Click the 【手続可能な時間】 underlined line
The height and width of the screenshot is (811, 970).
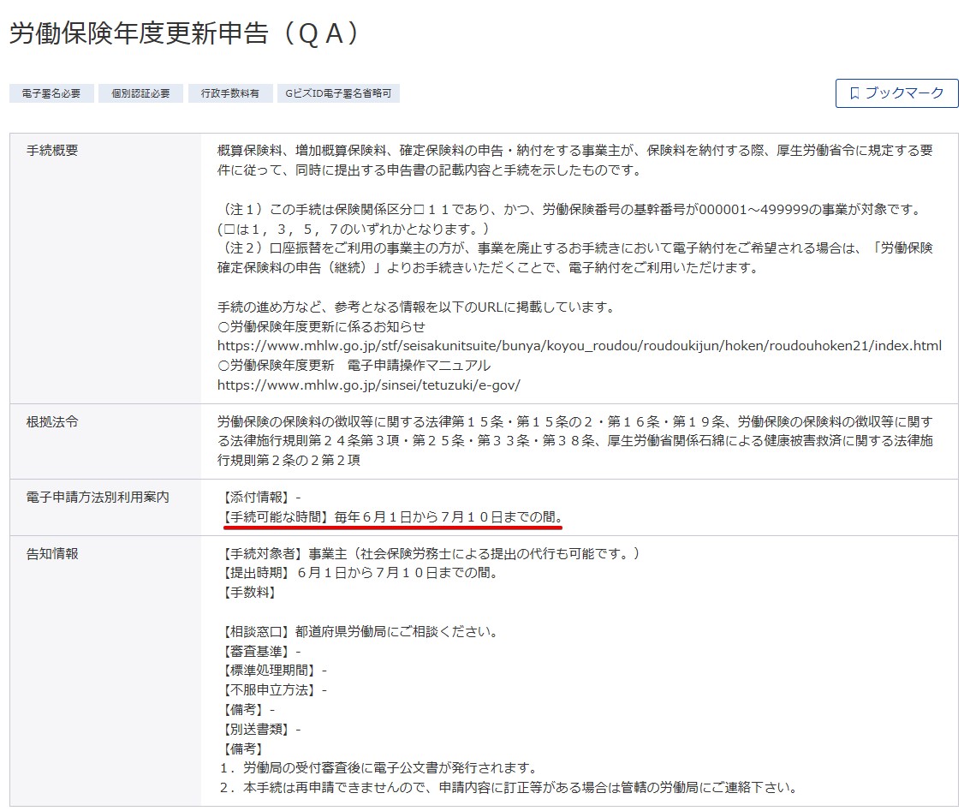pos(392,517)
